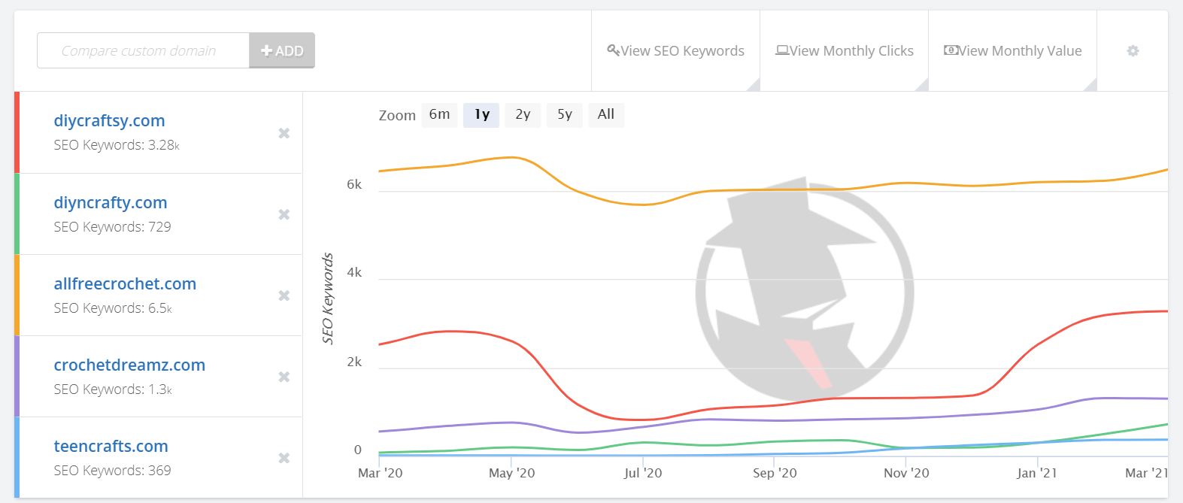Remove crochetdreamz.com with its X icon
1183x503 pixels.
click(x=284, y=377)
